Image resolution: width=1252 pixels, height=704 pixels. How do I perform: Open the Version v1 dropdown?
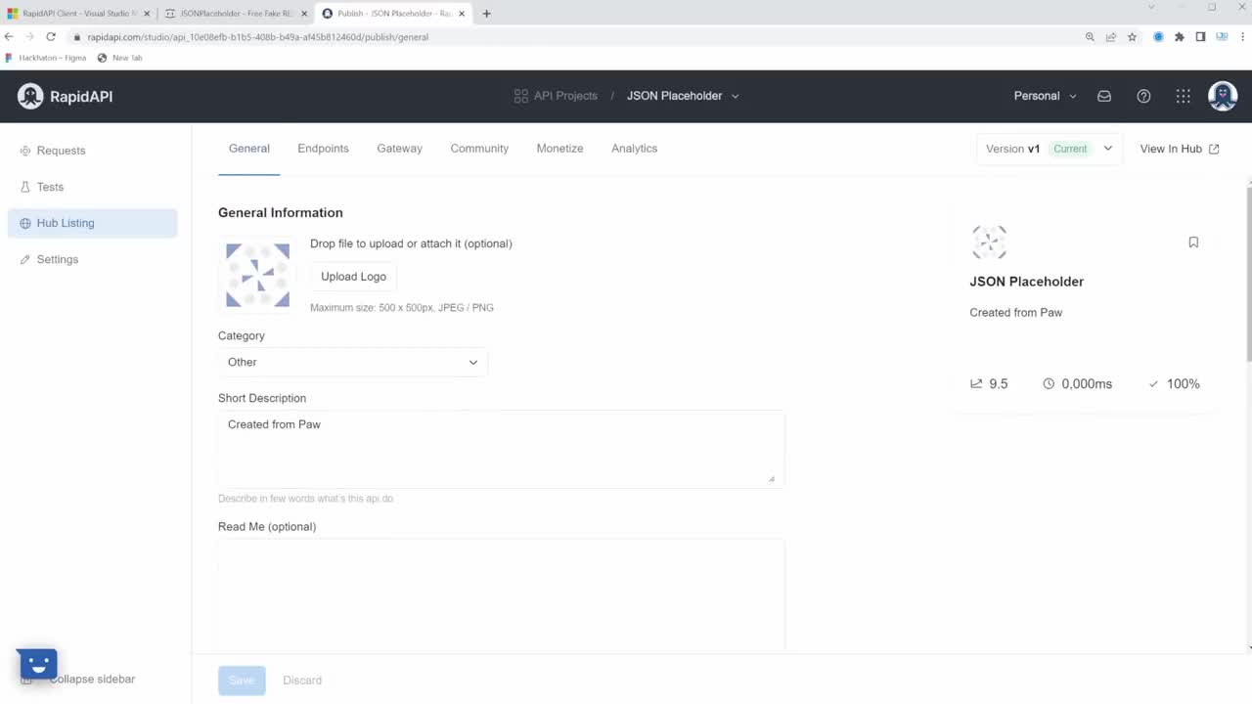1049,149
